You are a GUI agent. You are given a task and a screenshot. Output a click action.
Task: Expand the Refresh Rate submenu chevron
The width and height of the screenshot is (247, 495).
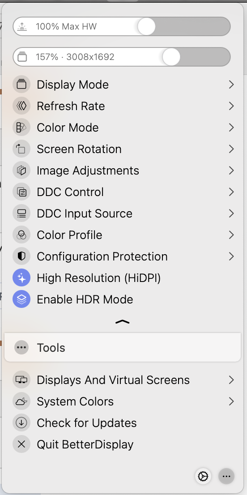point(231,106)
